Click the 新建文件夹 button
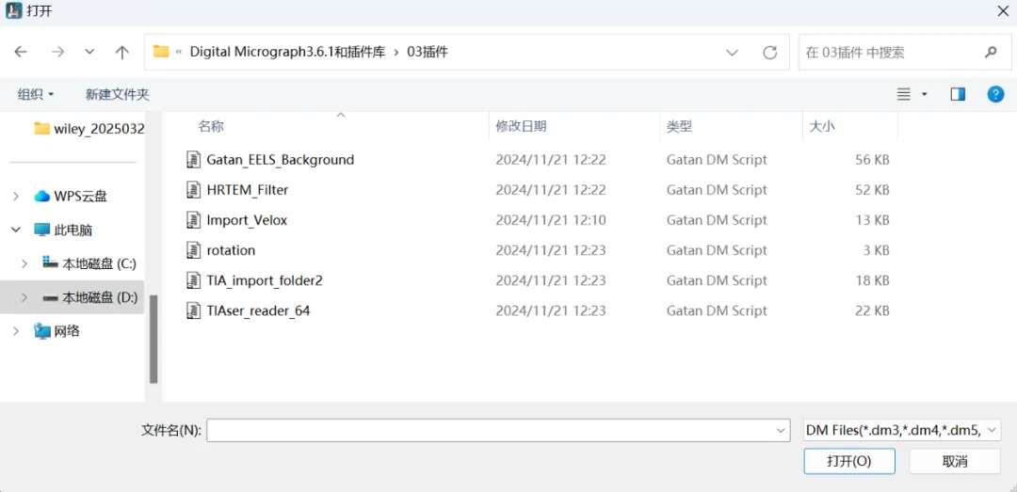This screenshot has width=1017, height=492. (118, 95)
